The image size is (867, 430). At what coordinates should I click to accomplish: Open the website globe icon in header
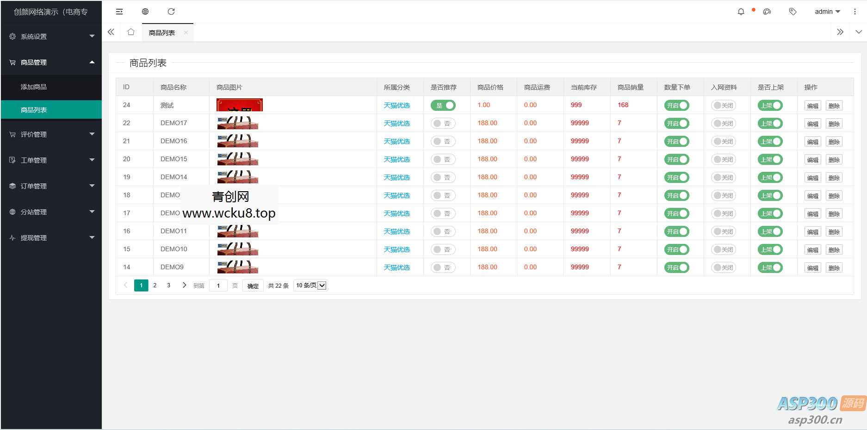[x=145, y=12]
